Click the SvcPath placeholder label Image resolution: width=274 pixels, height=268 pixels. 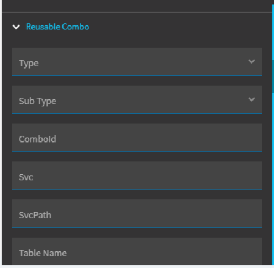pyautogui.click(x=35, y=216)
